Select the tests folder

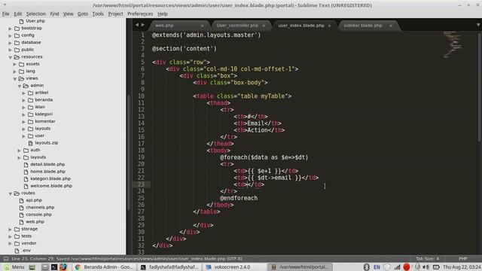pos(26,236)
